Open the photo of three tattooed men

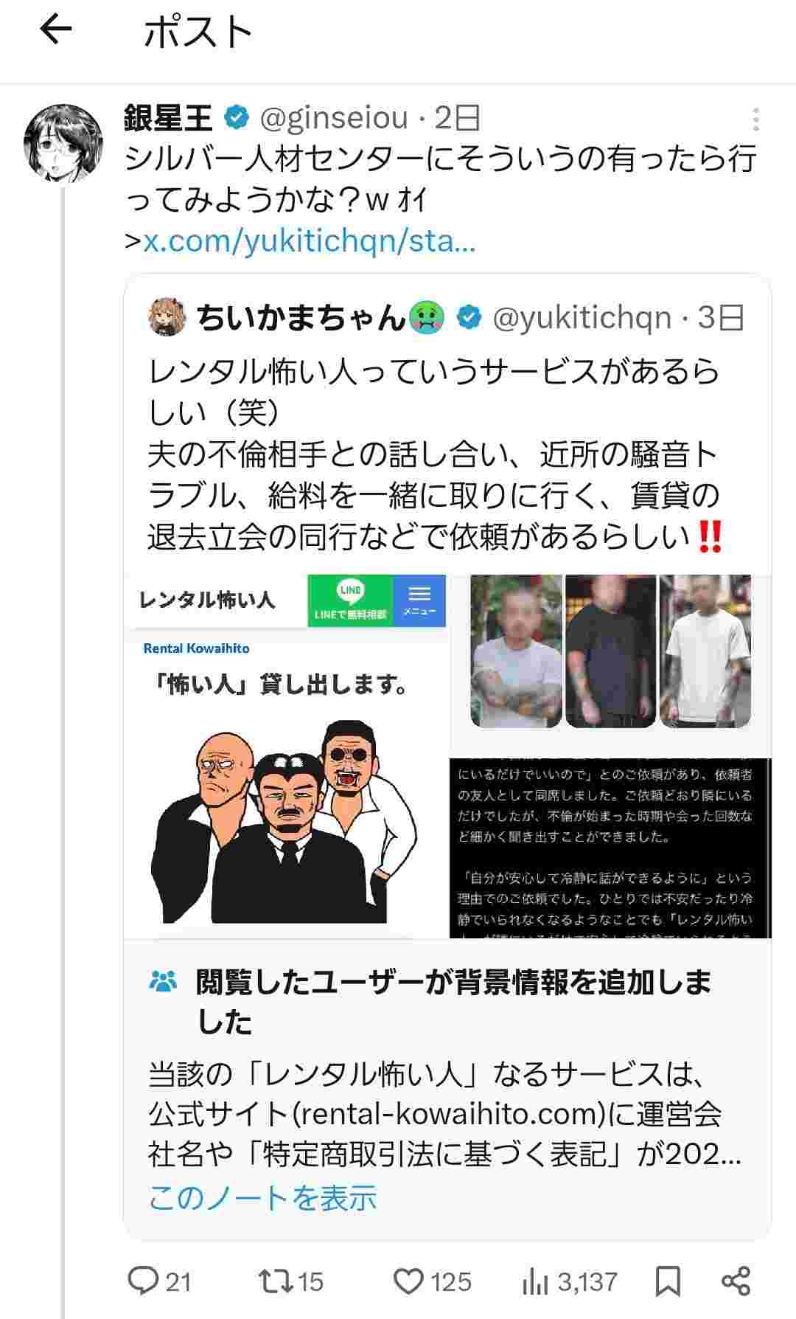(611, 651)
